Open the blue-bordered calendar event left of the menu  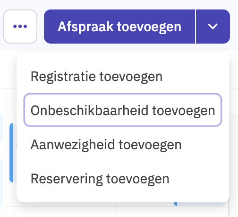(x=13, y=153)
